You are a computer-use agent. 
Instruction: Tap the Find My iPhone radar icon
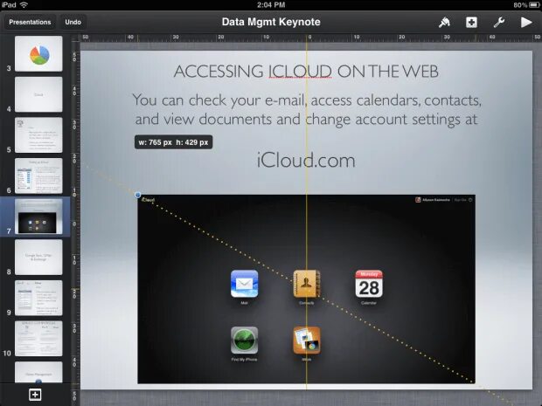(245, 341)
